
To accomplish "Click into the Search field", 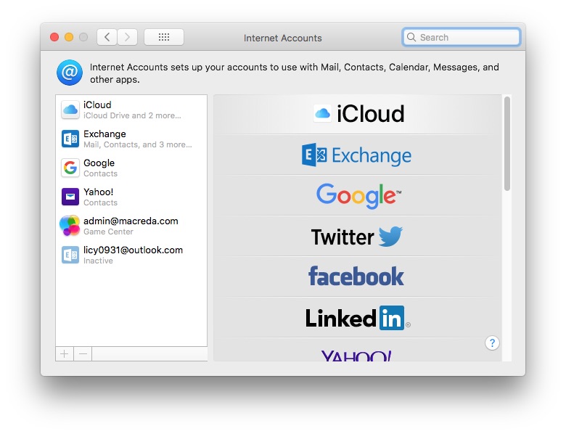I will coord(461,37).
